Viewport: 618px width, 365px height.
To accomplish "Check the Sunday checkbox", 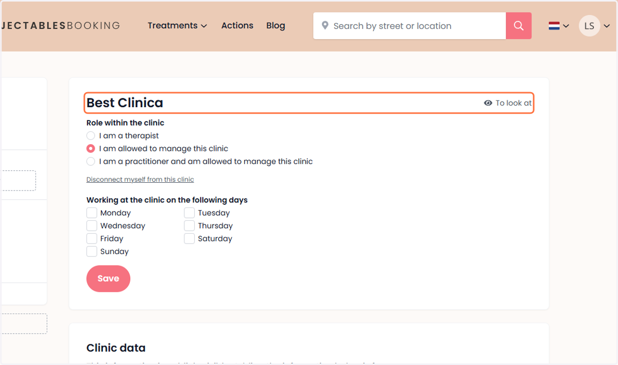I will coord(92,252).
